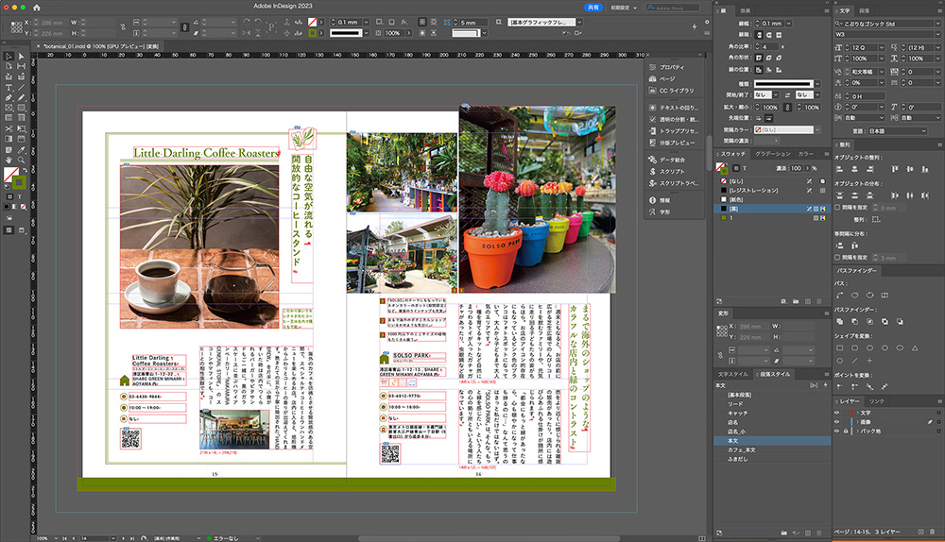The image size is (945, 542).
Task: Open font weight W3 dropdown
Action: coord(937,34)
